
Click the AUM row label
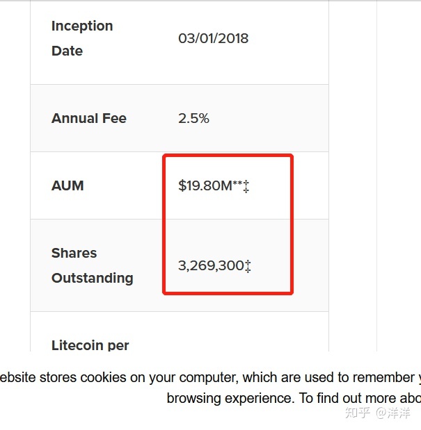pos(67,185)
